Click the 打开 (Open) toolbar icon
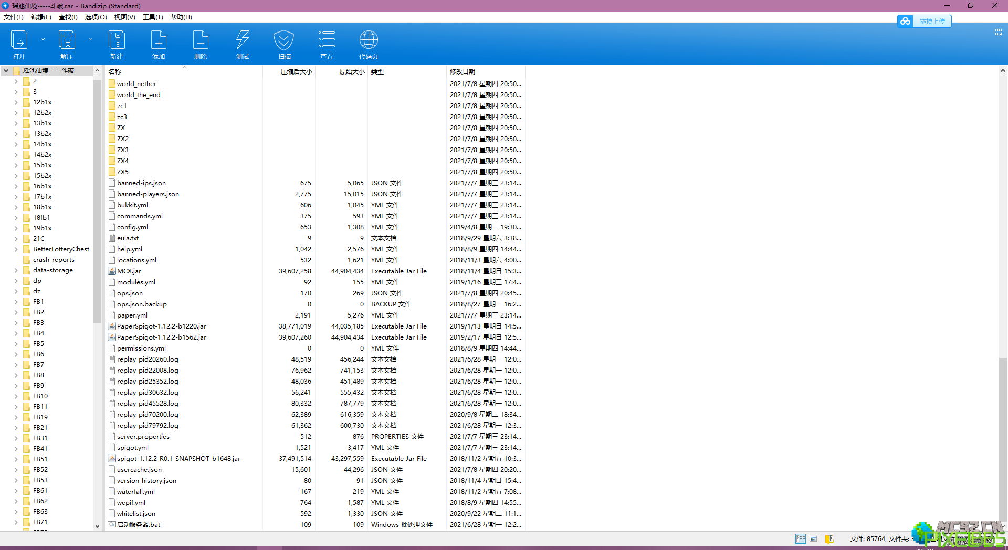Image resolution: width=1008 pixels, height=550 pixels. [19, 40]
